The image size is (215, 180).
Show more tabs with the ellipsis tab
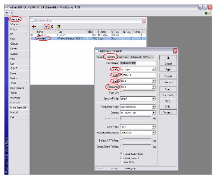[152, 57]
